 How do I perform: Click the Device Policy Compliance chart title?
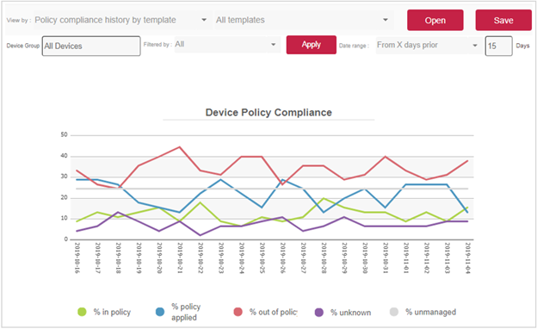coord(268,113)
